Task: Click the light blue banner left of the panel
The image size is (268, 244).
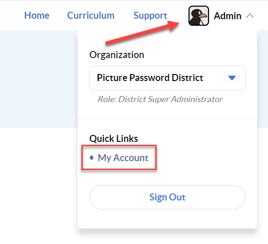Action: click(39, 79)
